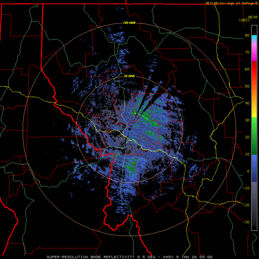Click the 30 dBZ scale value
Image resolution: width=259 pixels, height=259 pixels.
click(x=247, y=120)
